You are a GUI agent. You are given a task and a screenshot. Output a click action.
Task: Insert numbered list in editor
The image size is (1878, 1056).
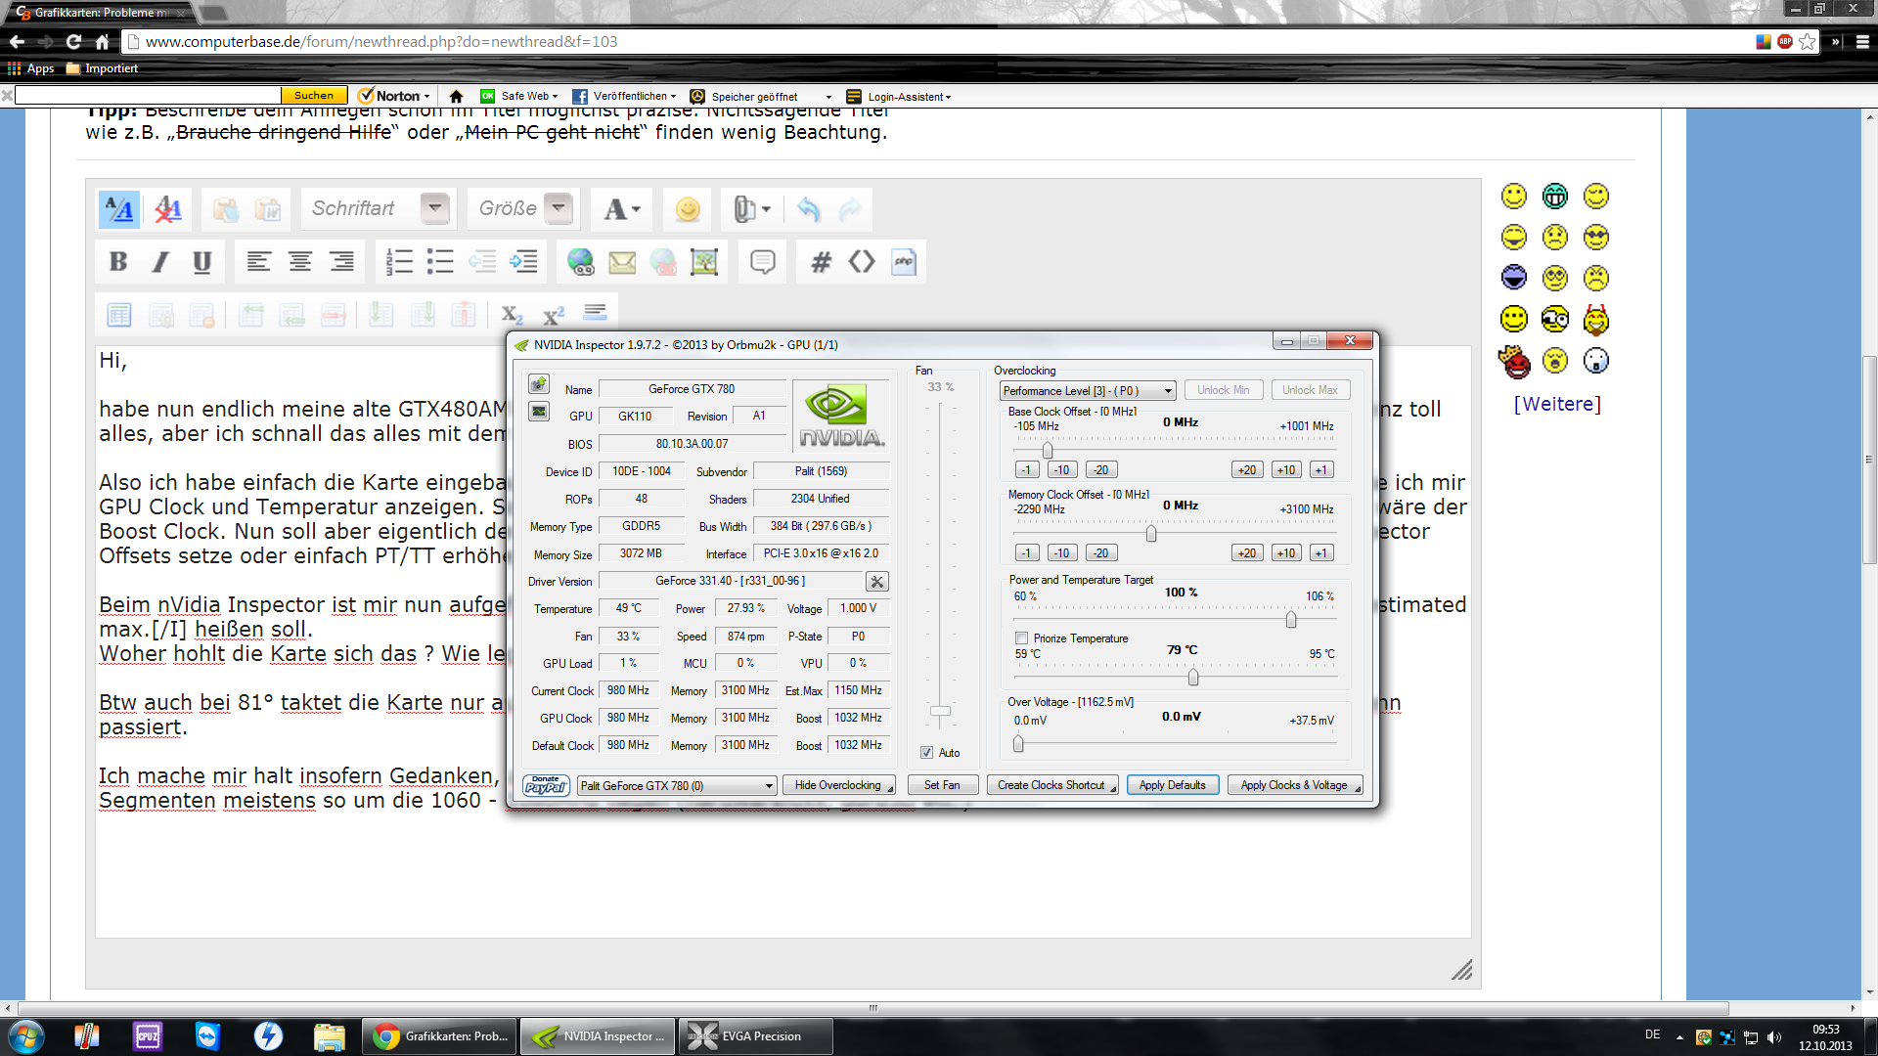(399, 261)
